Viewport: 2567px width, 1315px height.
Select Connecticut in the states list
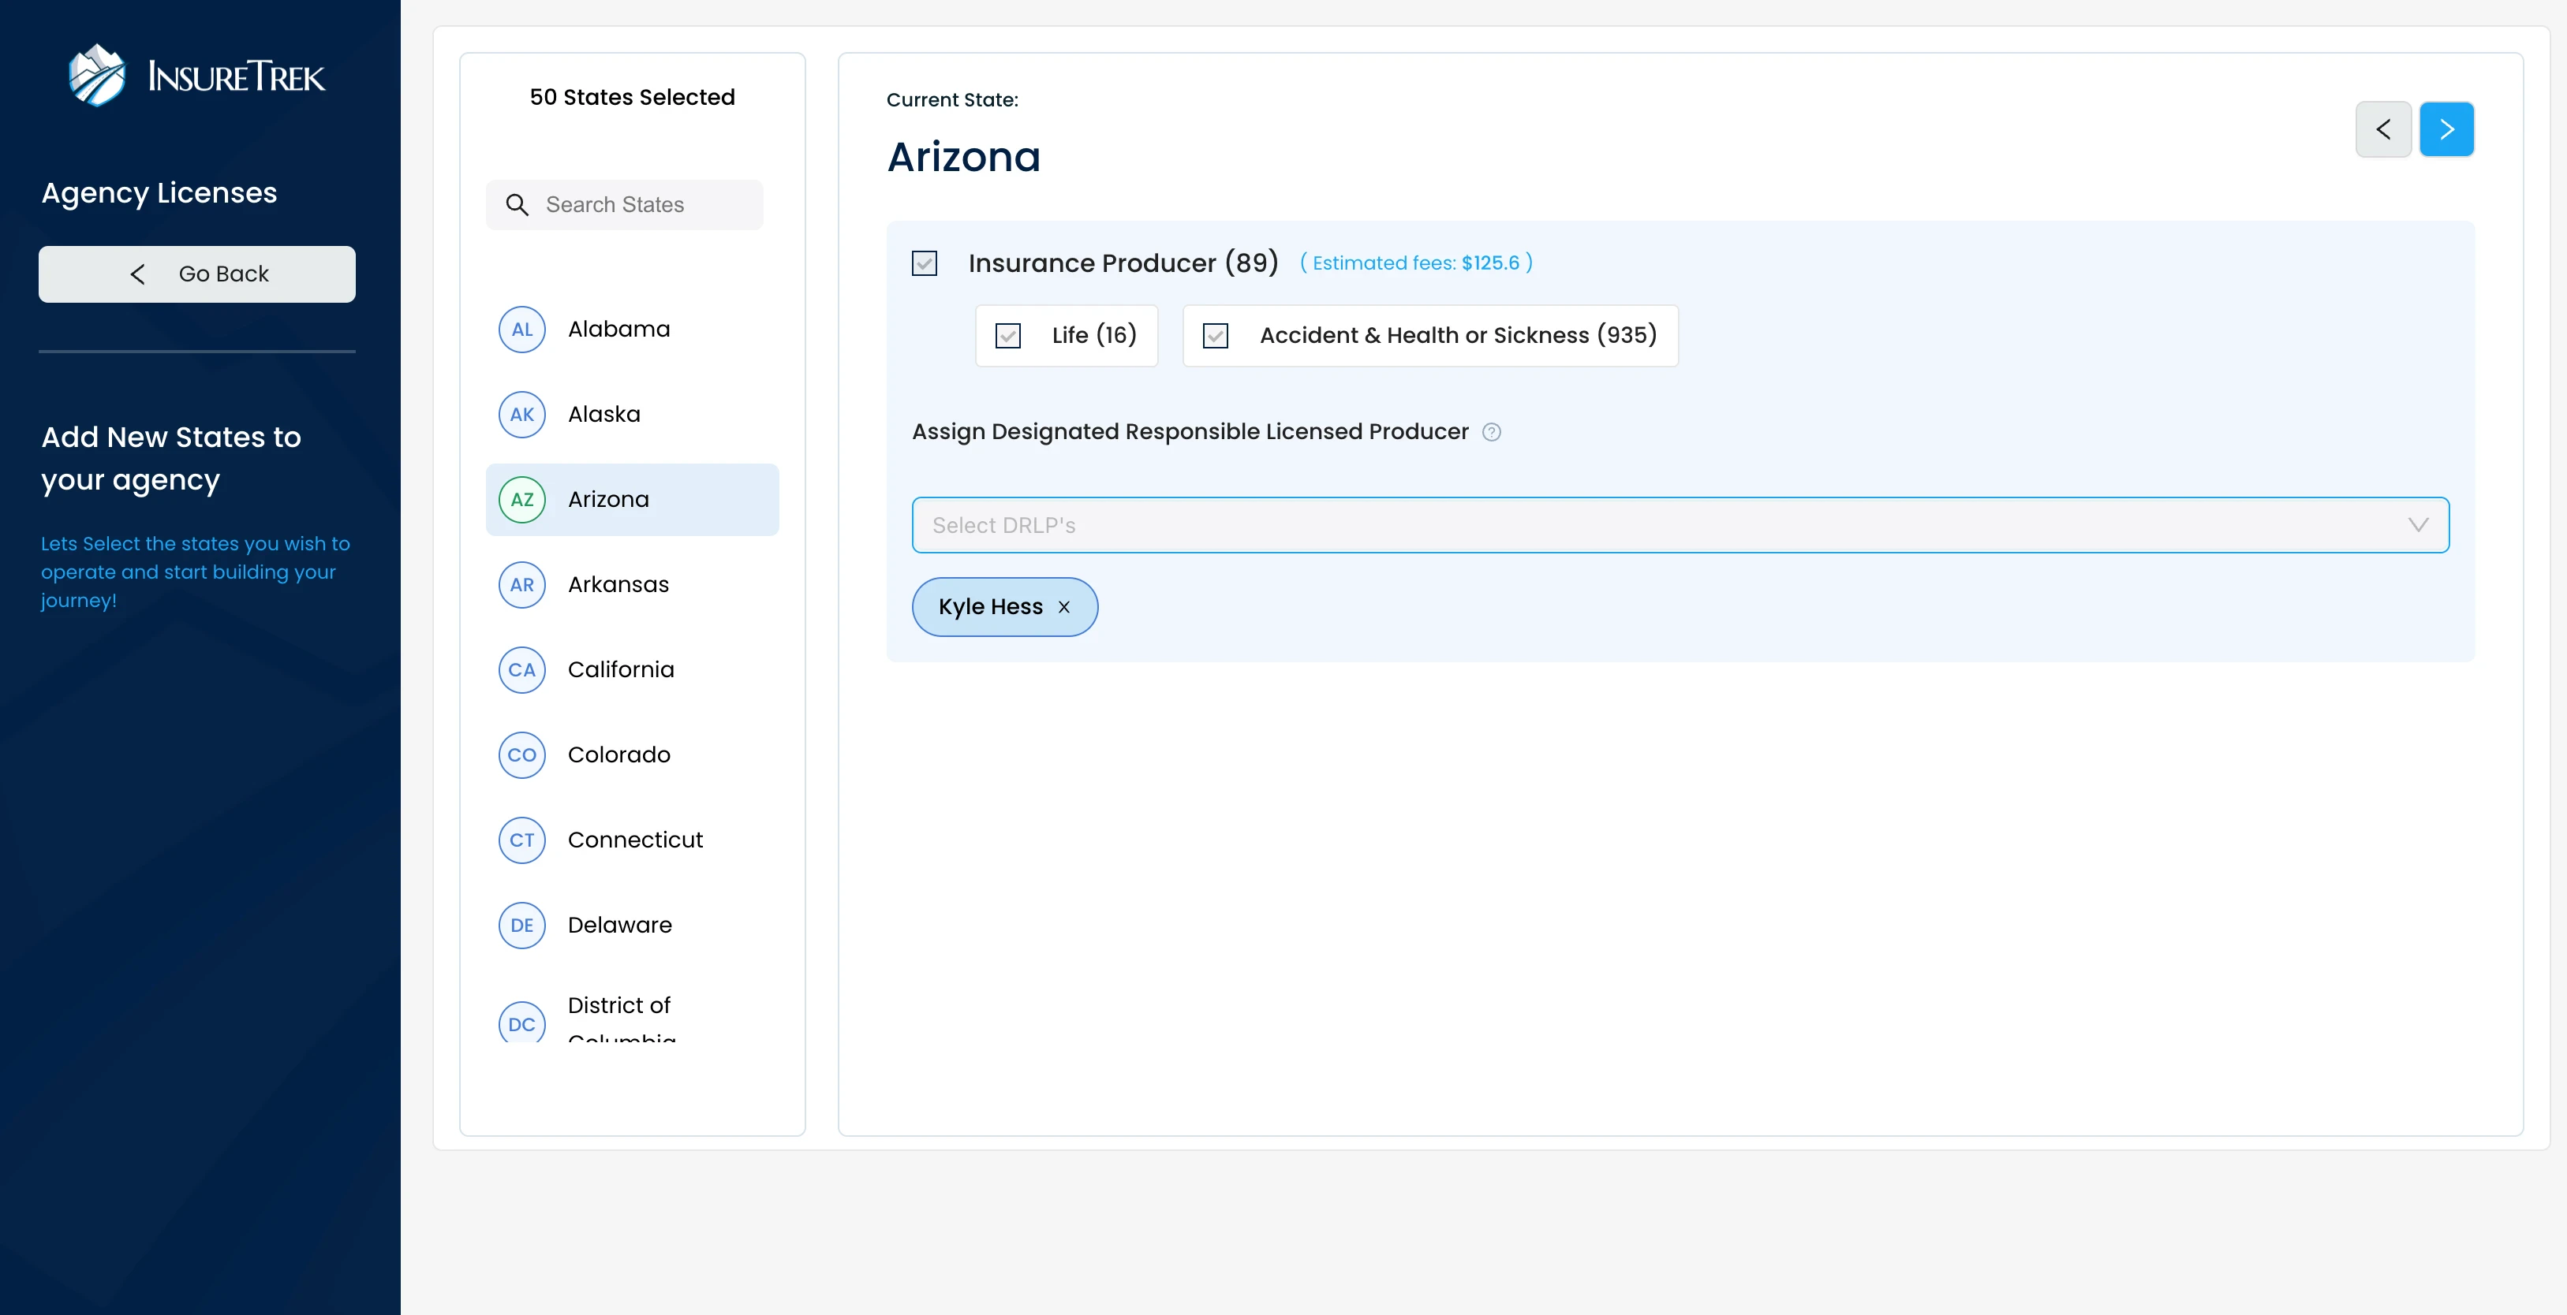coord(635,840)
